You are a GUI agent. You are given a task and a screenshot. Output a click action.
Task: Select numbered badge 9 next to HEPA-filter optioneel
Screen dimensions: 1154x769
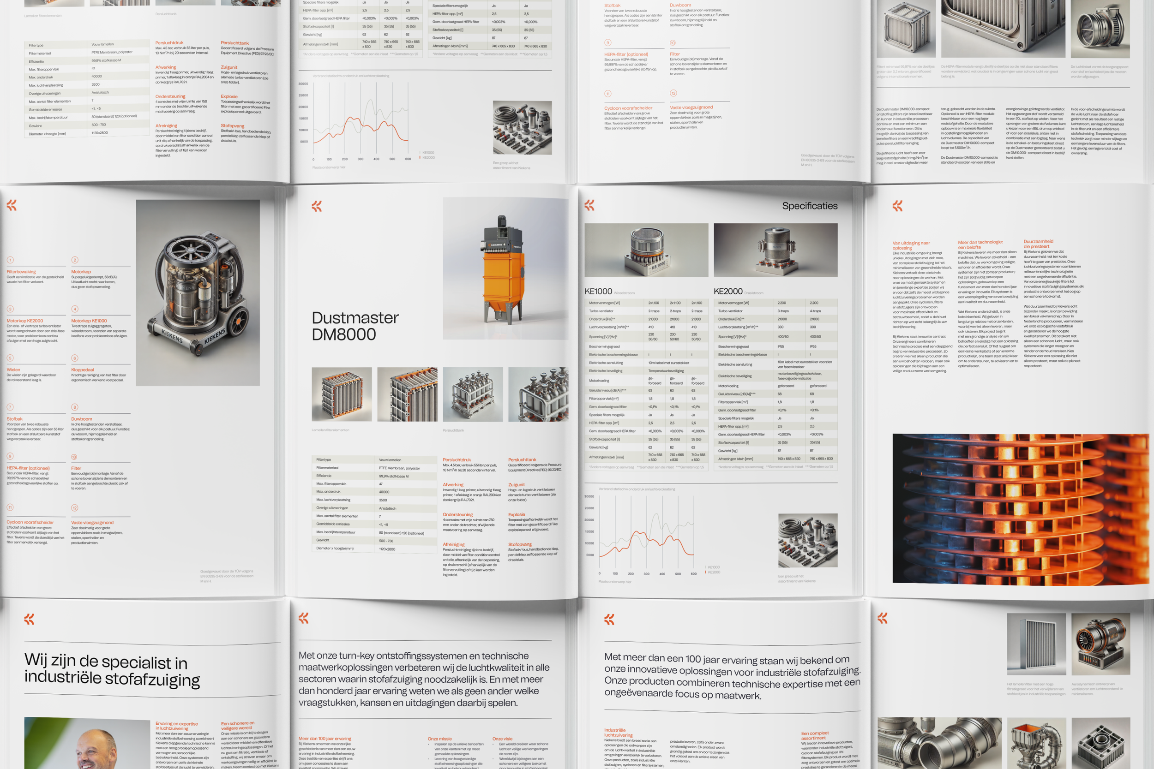click(10, 456)
